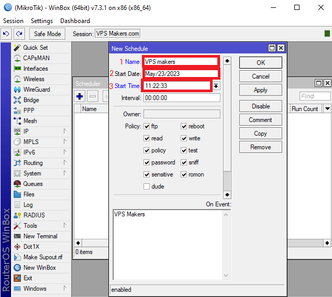Click Exit in the sidebar

click(41, 278)
